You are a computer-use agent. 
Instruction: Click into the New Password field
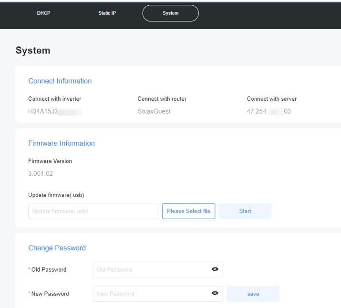pos(150,294)
